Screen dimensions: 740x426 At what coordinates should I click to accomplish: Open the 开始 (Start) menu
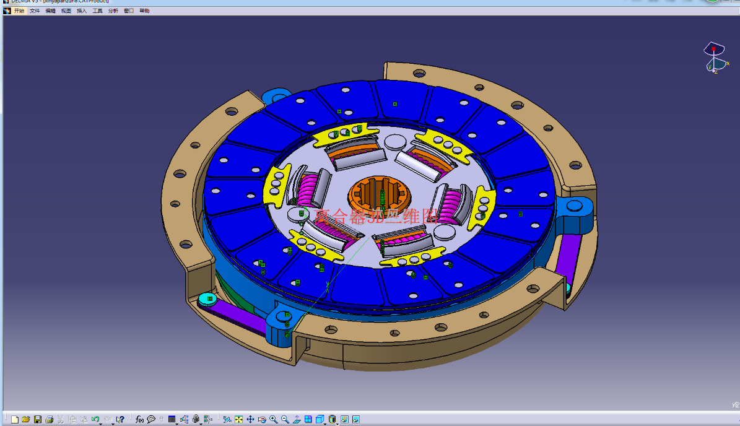(19, 11)
